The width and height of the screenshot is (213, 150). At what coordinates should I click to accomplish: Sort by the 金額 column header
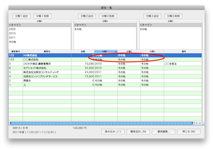[x=83, y=52]
